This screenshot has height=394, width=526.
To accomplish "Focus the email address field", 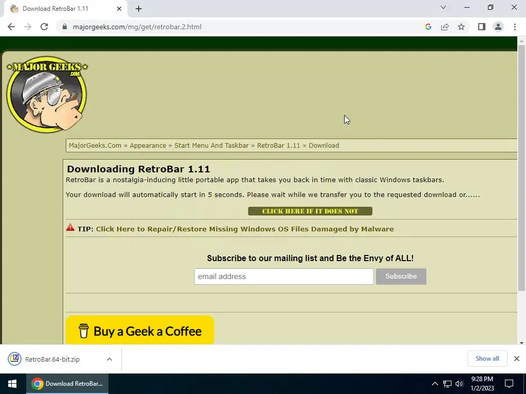I will tap(284, 277).
